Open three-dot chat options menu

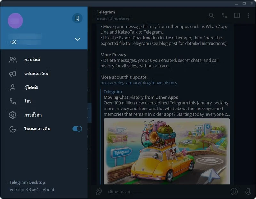point(248,15)
